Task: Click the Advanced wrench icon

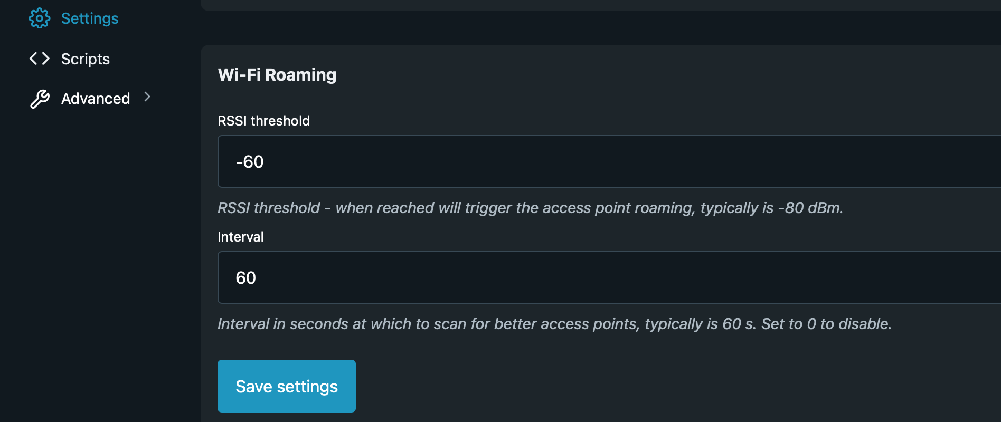Action: point(40,99)
